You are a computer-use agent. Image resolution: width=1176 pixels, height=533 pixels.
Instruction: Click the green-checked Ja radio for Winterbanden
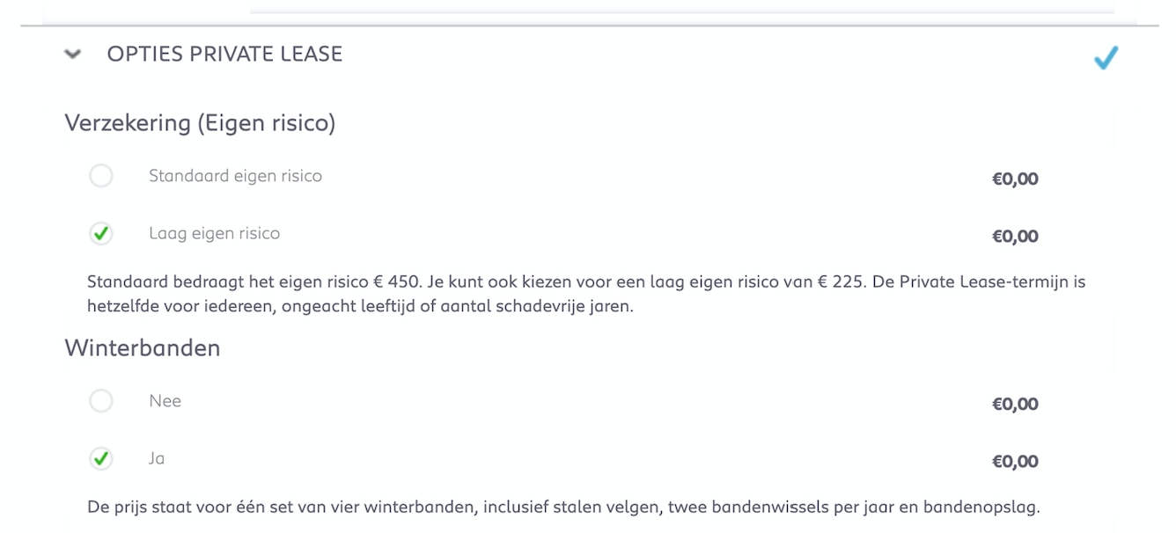[101, 458]
